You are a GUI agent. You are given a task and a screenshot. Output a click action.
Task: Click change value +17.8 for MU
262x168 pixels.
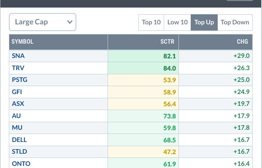(241, 128)
